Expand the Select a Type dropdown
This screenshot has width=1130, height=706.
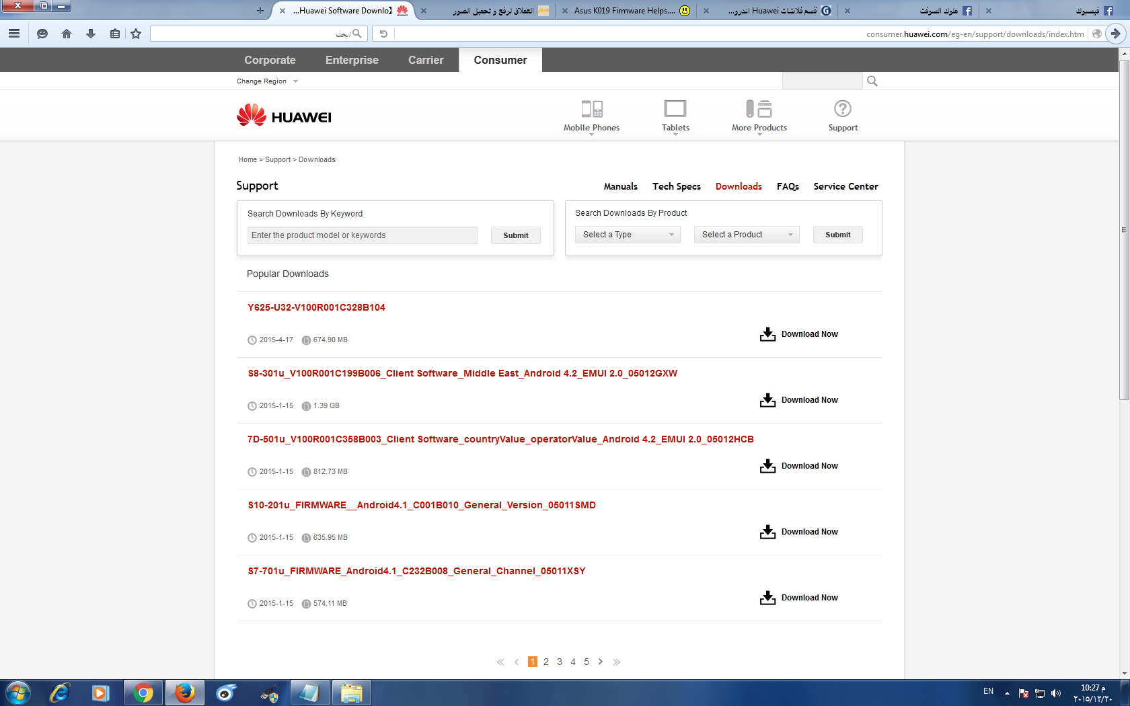click(628, 235)
